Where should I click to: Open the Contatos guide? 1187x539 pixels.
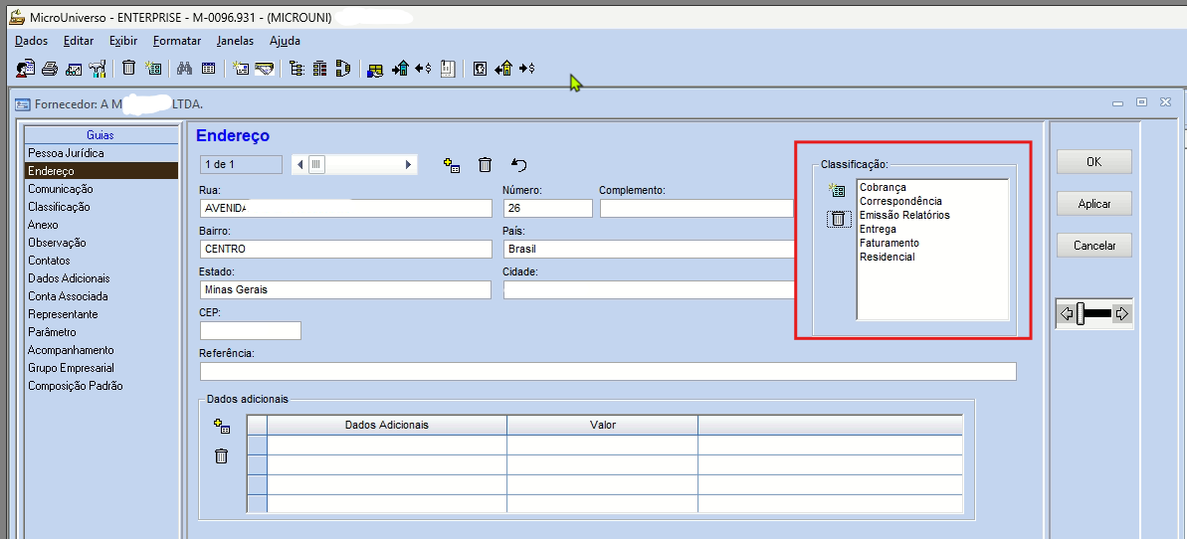pyautogui.click(x=100, y=261)
